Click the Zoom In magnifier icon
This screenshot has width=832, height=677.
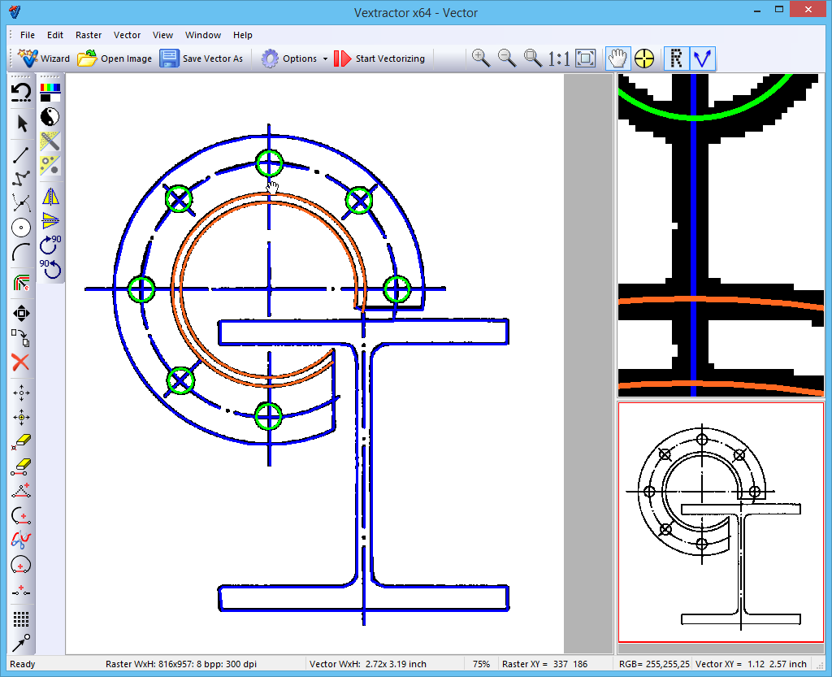tap(480, 58)
